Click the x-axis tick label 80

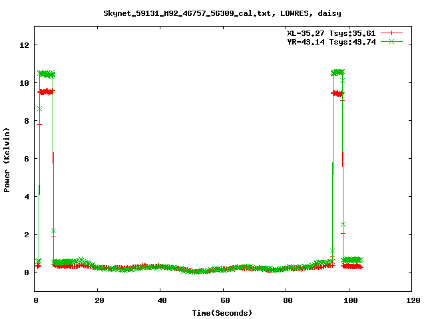(288, 300)
